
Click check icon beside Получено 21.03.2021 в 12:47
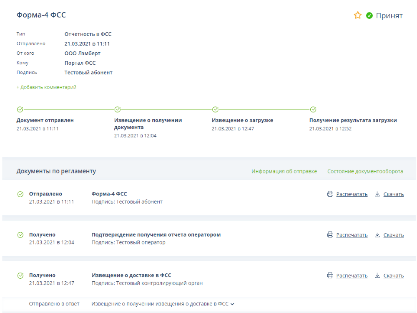click(20, 276)
